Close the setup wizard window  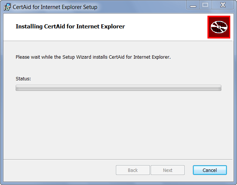[x=222, y=5]
